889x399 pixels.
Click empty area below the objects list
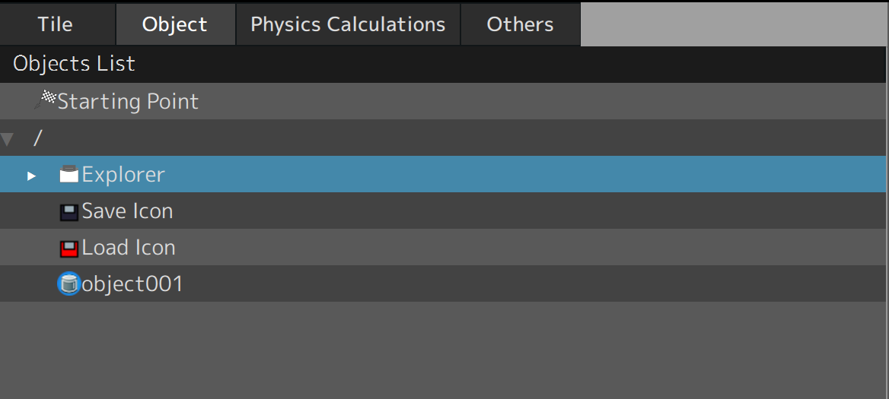[441, 350]
